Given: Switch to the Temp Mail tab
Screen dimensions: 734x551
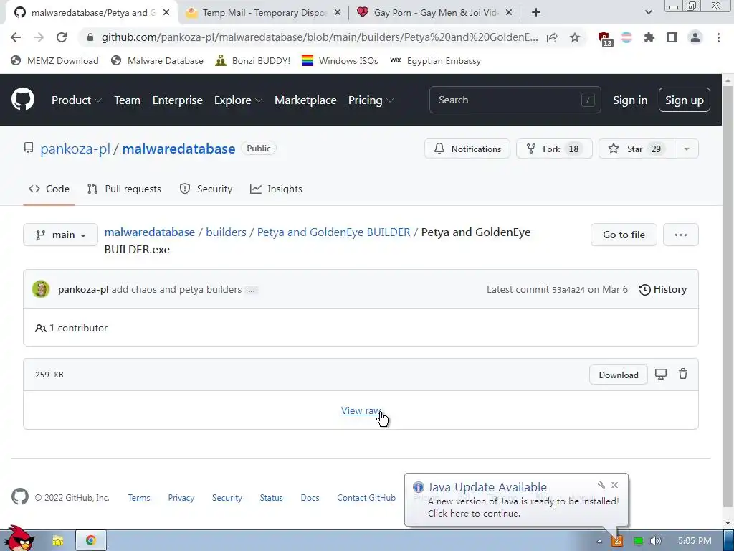Looking at the screenshot, I should pos(264,13).
